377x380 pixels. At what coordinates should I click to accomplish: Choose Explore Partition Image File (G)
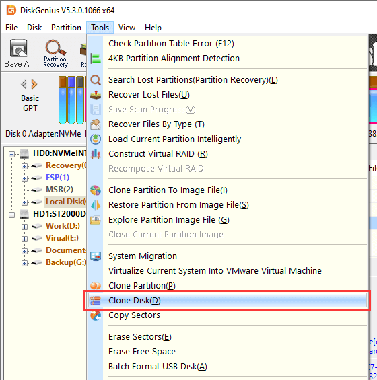pos(228,220)
